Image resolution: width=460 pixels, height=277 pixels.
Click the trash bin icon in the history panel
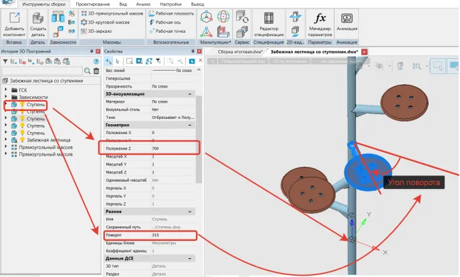point(96,71)
